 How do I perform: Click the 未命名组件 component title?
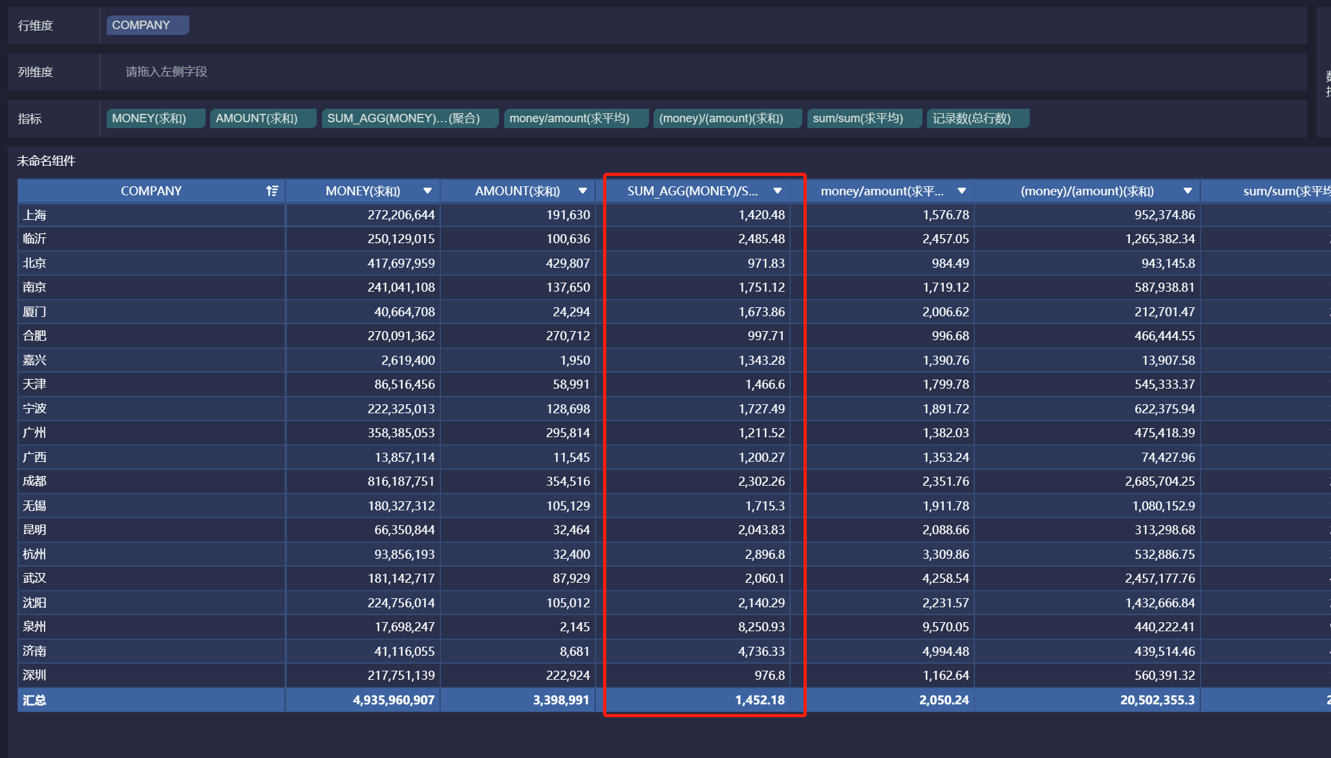[x=46, y=161]
